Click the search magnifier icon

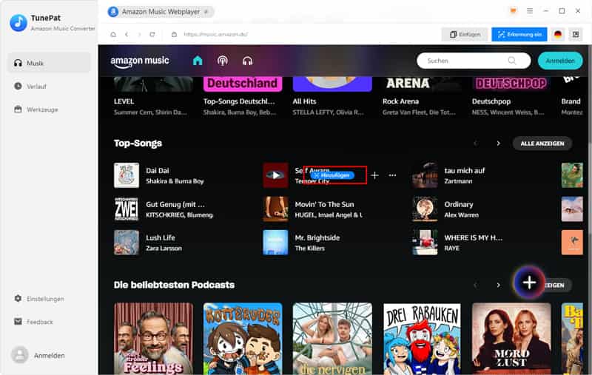tap(512, 61)
